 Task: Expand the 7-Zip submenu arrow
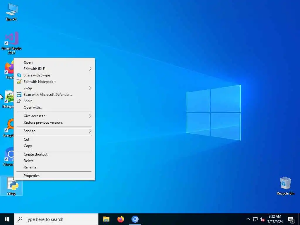coord(90,88)
